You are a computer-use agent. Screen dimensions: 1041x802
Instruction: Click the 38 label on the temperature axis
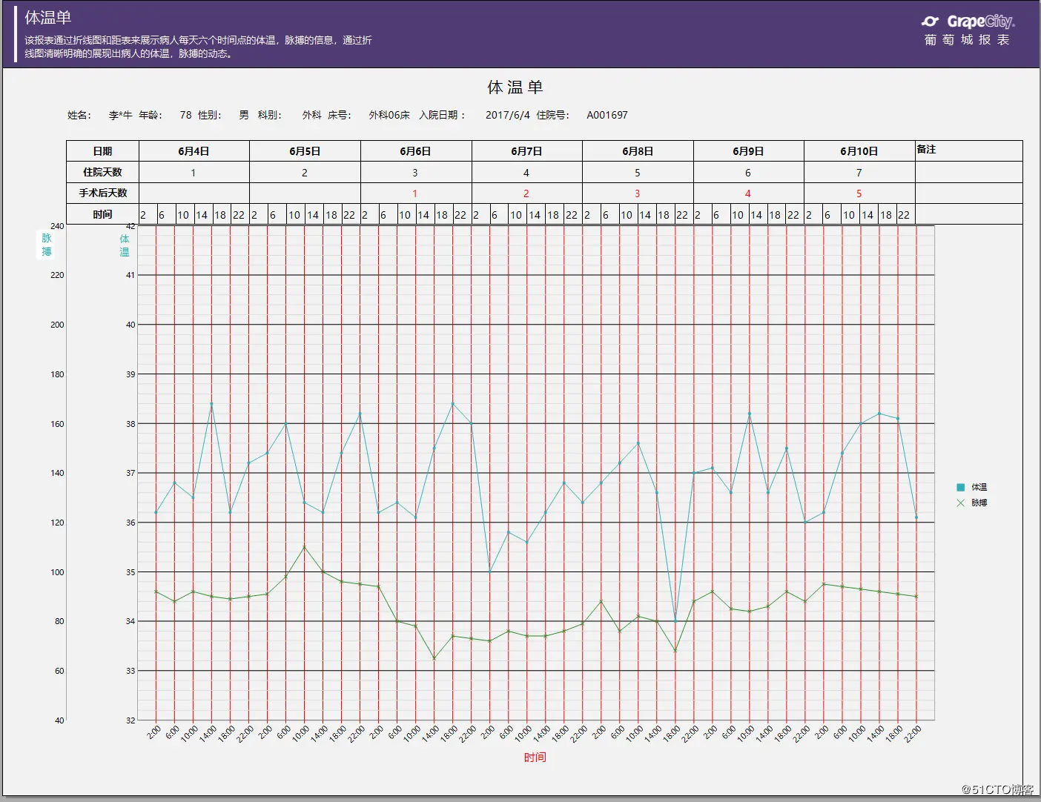click(x=130, y=424)
